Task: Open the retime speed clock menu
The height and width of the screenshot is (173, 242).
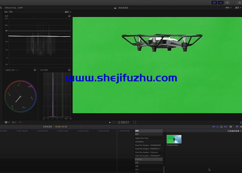Action: pyautogui.click(x=20, y=122)
